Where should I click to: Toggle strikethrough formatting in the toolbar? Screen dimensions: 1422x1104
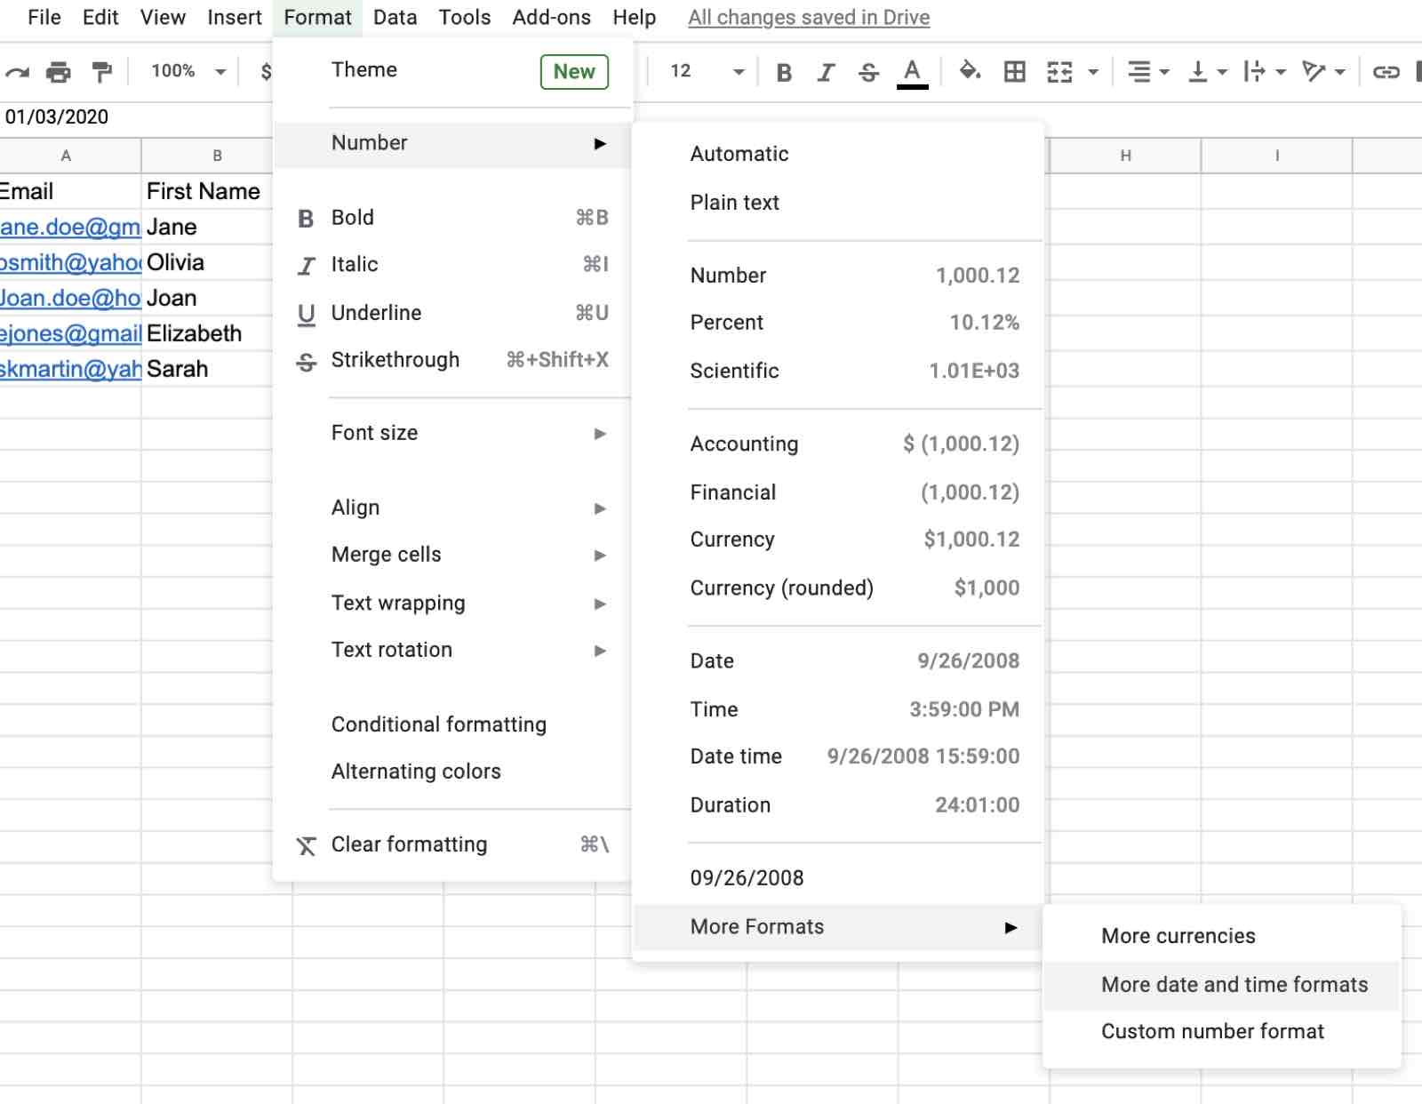867,72
